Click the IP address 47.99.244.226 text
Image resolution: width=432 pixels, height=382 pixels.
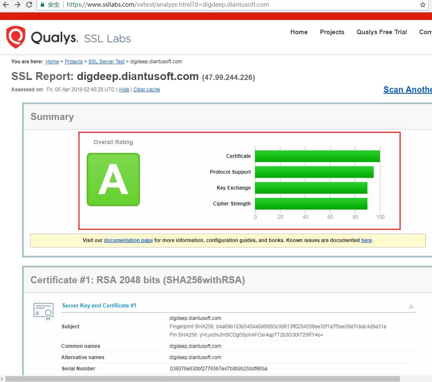[228, 77]
